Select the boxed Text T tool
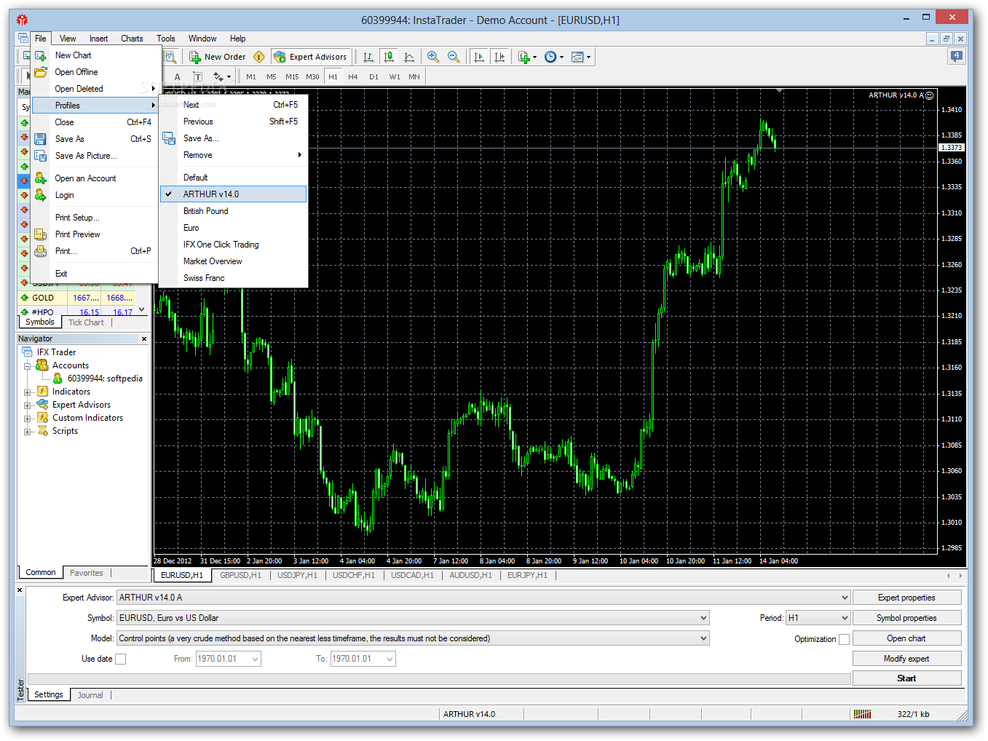988x741 pixels. coord(197,76)
